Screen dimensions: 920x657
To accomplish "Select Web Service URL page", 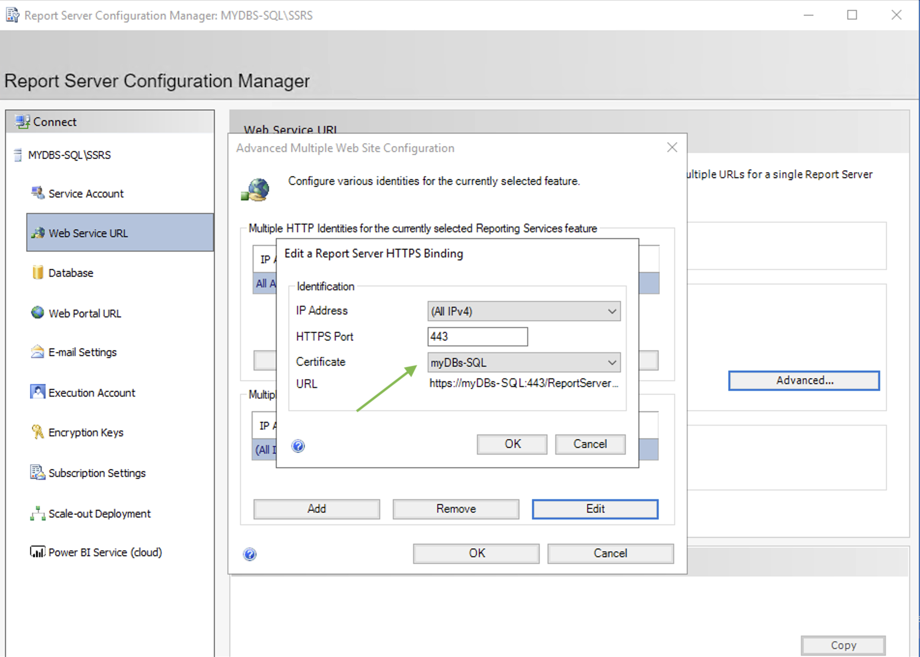I will 120,233.
